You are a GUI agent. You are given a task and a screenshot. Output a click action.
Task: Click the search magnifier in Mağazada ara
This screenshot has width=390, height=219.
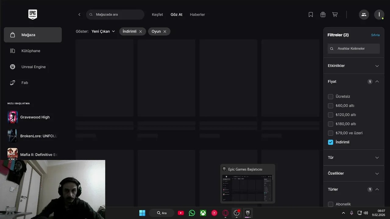91,15
